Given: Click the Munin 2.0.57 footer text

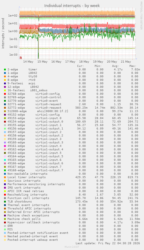Looking at the screenshot, I should 72,247.
